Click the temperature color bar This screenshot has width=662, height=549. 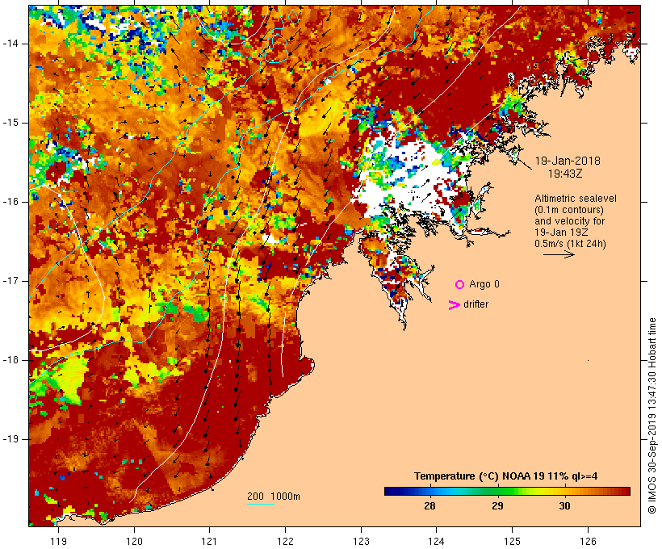click(507, 491)
